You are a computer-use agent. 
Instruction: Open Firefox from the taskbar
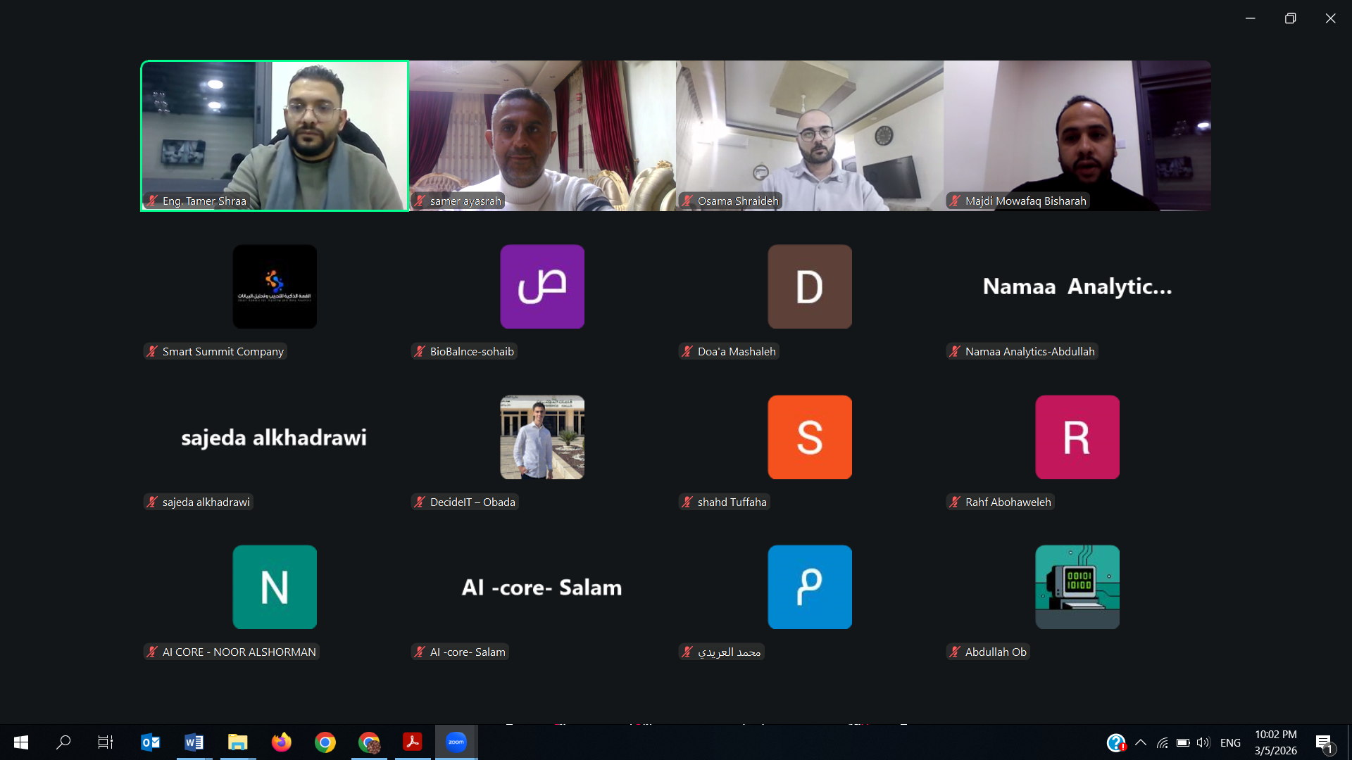pos(281,742)
